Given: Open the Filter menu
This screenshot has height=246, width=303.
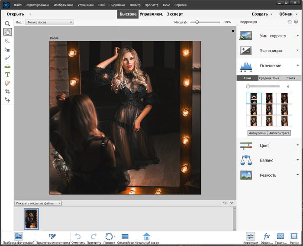Looking at the screenshot, I should point(135,5).
